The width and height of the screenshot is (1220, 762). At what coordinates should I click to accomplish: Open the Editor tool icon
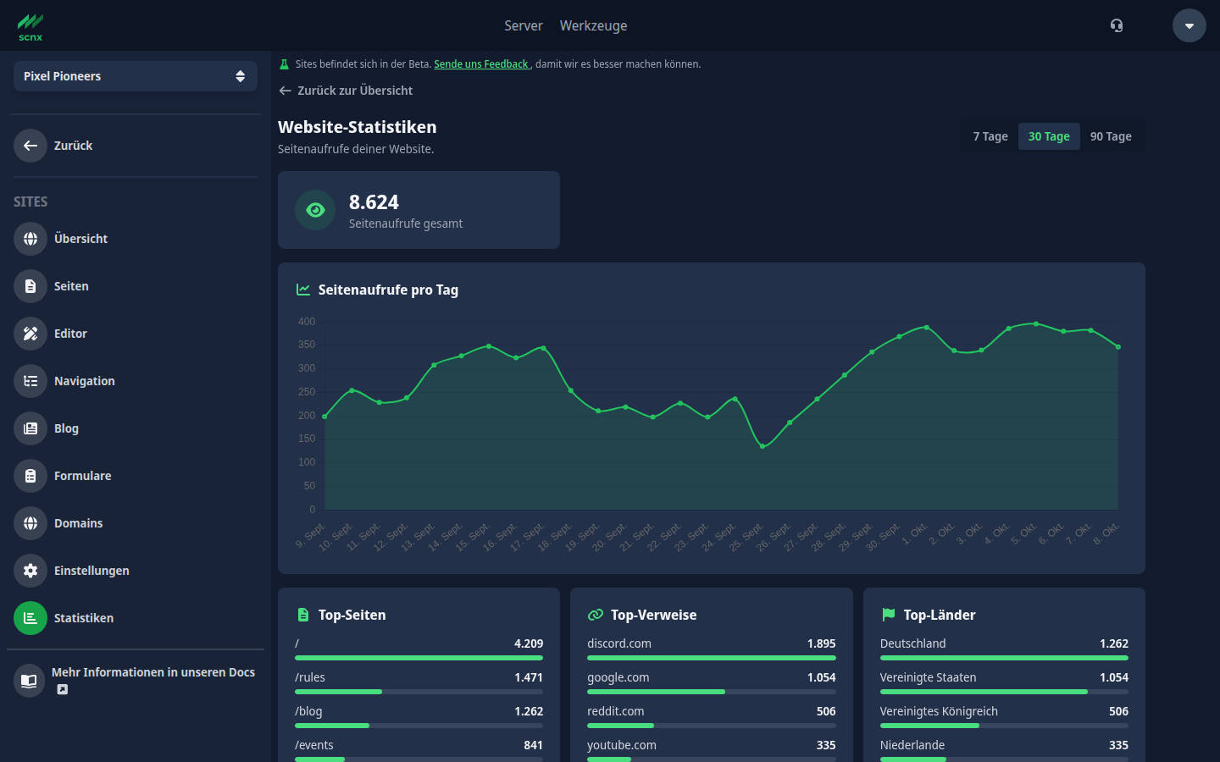point(30,334)
